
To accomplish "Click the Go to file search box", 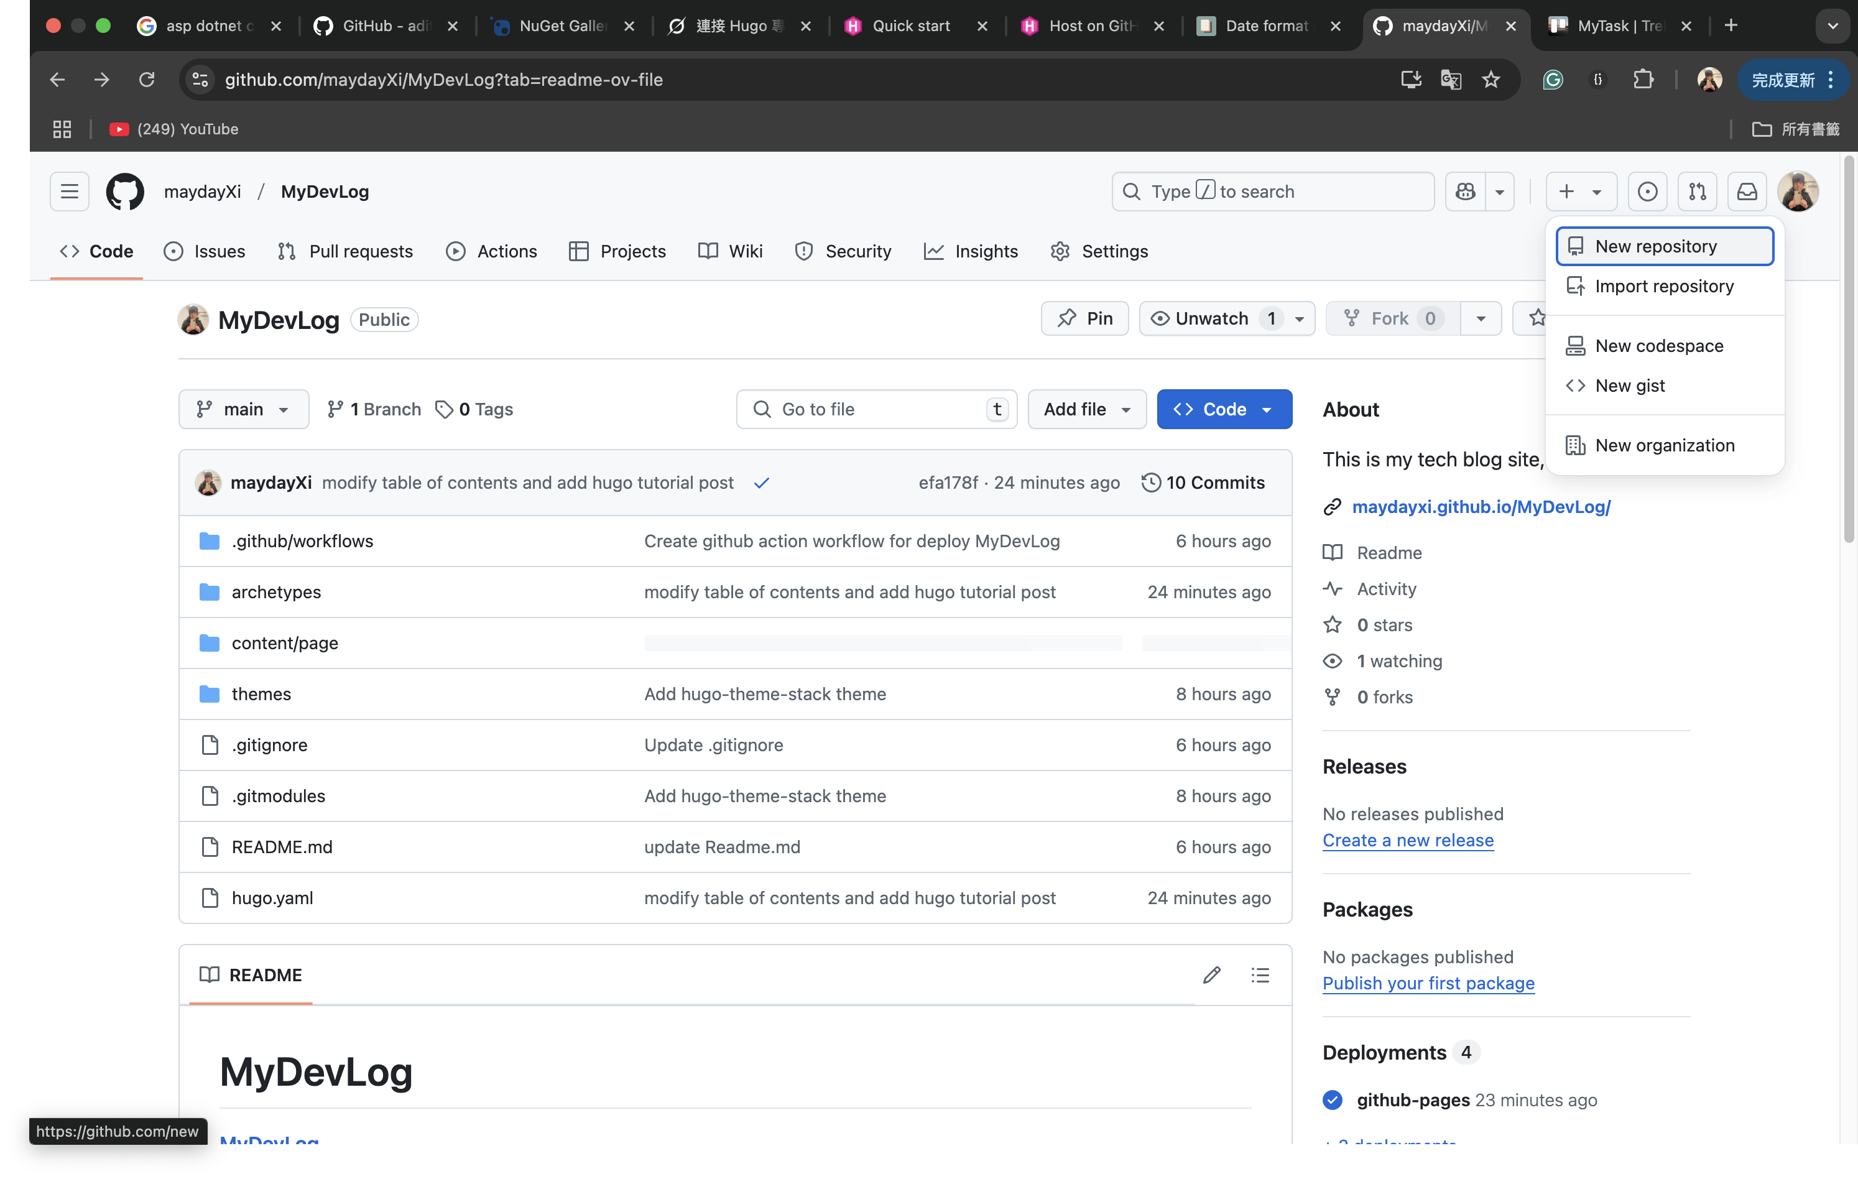I will (876, 409).
